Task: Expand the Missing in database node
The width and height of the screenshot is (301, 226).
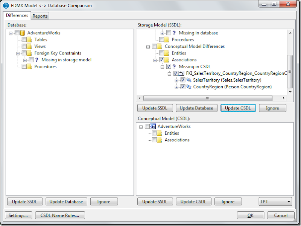Action: 163,33
